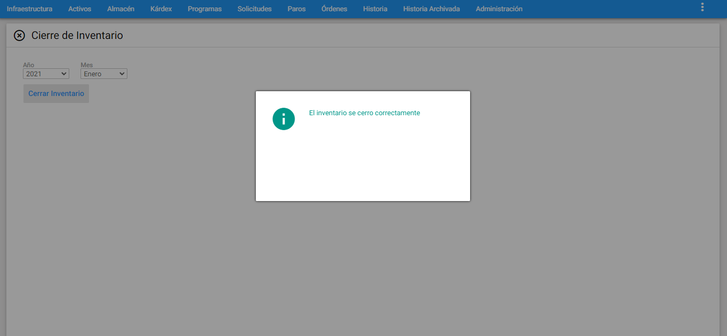The height and width of the screenshot is (336, 727).
Task: Open the Almacén menu
Action: coord(120,9)
